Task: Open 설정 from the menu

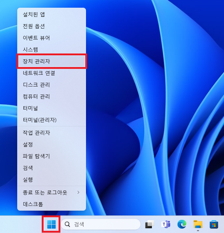Action: click(x=52, y=144)
